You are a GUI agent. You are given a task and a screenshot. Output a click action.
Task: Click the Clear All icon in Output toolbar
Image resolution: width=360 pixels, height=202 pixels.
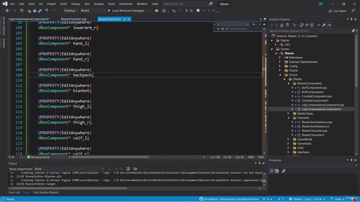pos(128,169)
